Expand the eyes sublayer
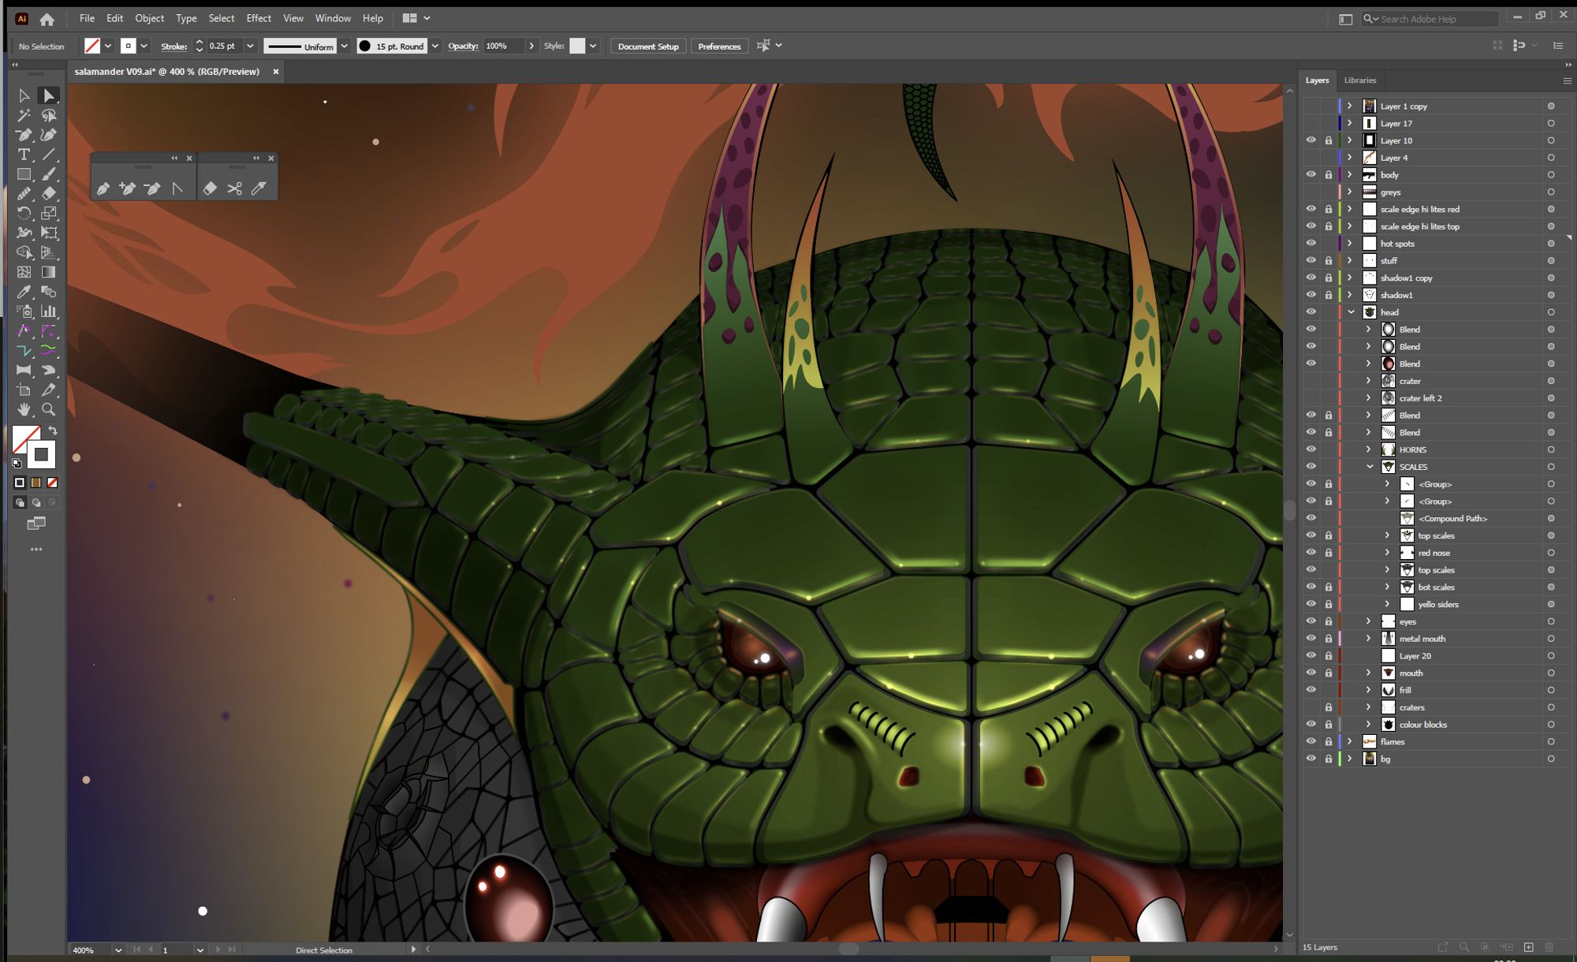Screen dimensions: 1577x962 coord(1370,621)
